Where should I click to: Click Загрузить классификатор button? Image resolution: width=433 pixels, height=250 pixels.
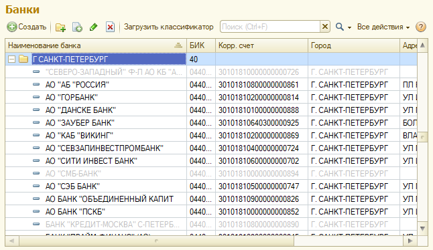click(168, 27)
